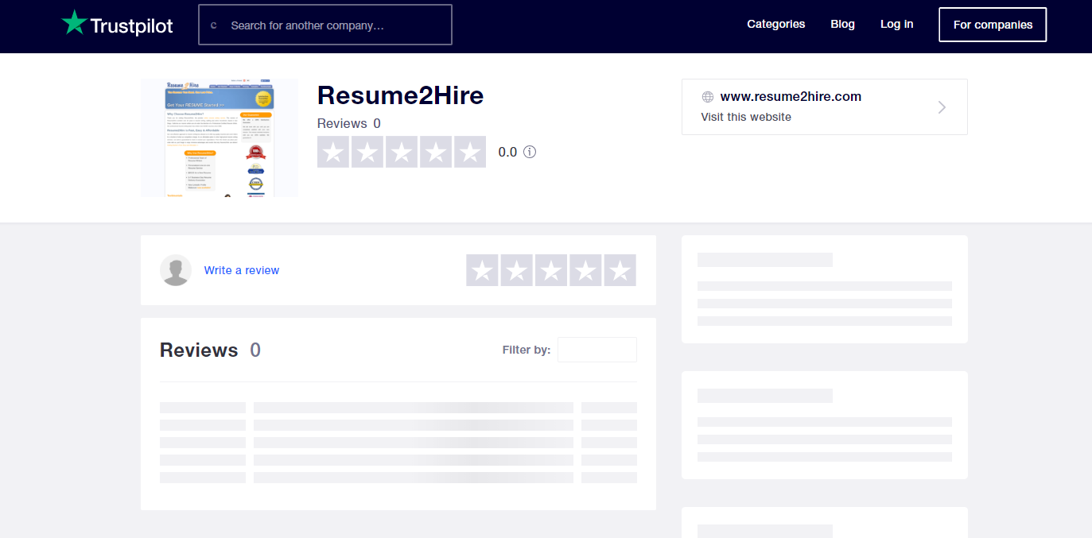Give three stars in the Write a review row
Viewport: 1092px width, 538px height.
551,270
